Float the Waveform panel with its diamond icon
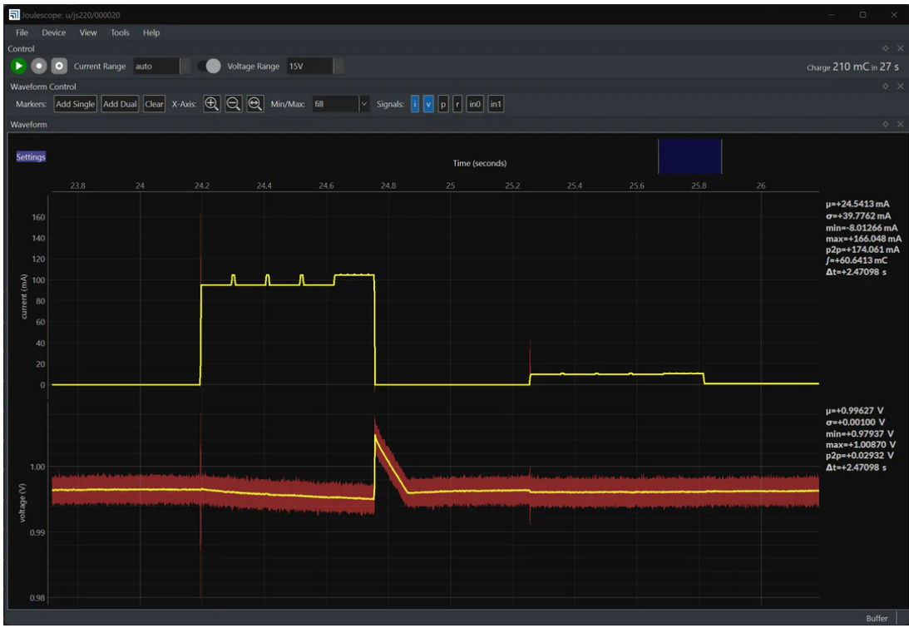This screenshot has height=628, width=909. click(885, 124)
